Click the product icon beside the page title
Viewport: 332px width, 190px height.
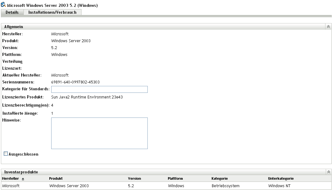click(x=3, y=4)
